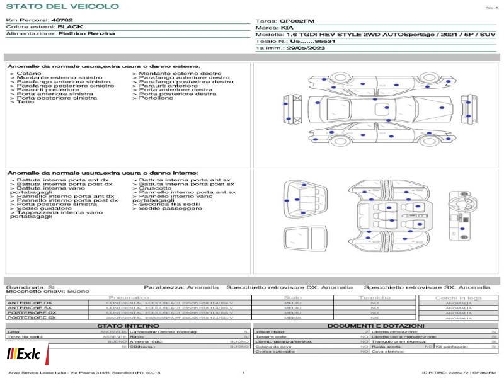Select the 'Cruscotto' entry
This screenshot has width=504, height=378.
click(152, 188)
